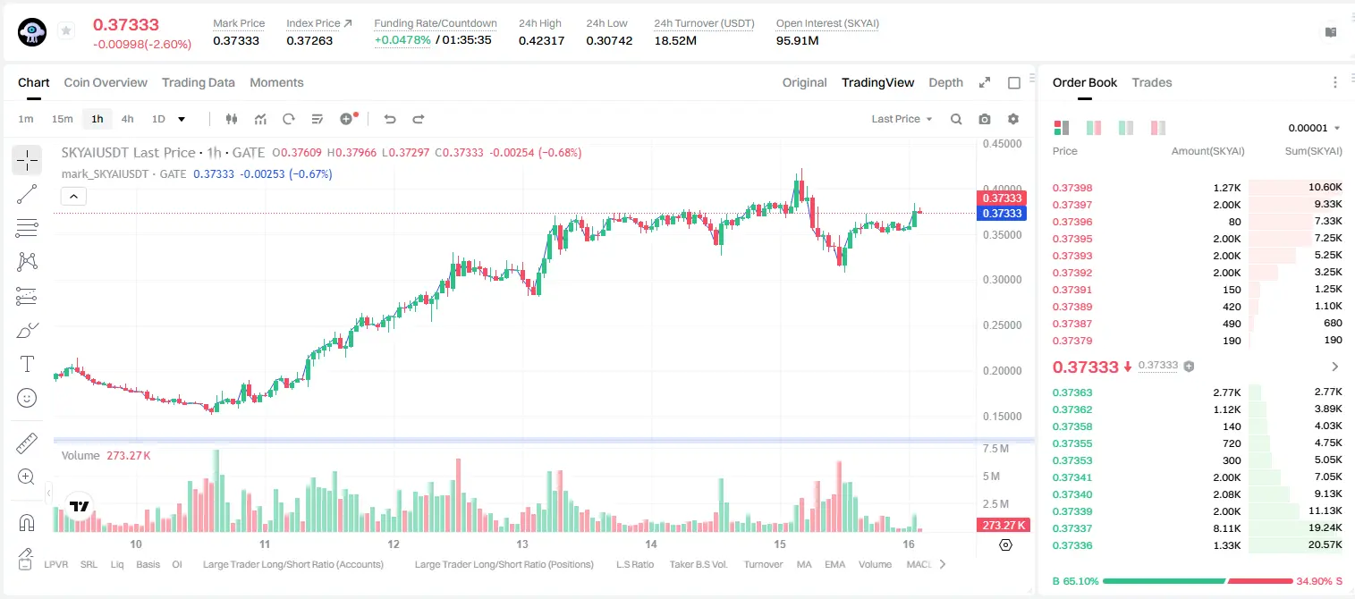
Task: Change order book precision 0.00001 dropdown
Action: tap(1314, 128)
